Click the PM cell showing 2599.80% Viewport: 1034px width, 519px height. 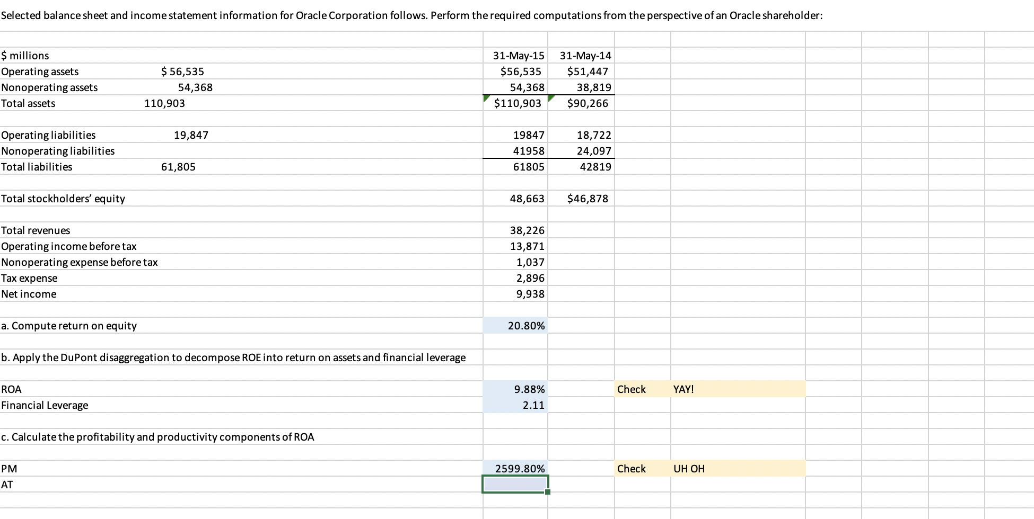(x=515, y=468)
